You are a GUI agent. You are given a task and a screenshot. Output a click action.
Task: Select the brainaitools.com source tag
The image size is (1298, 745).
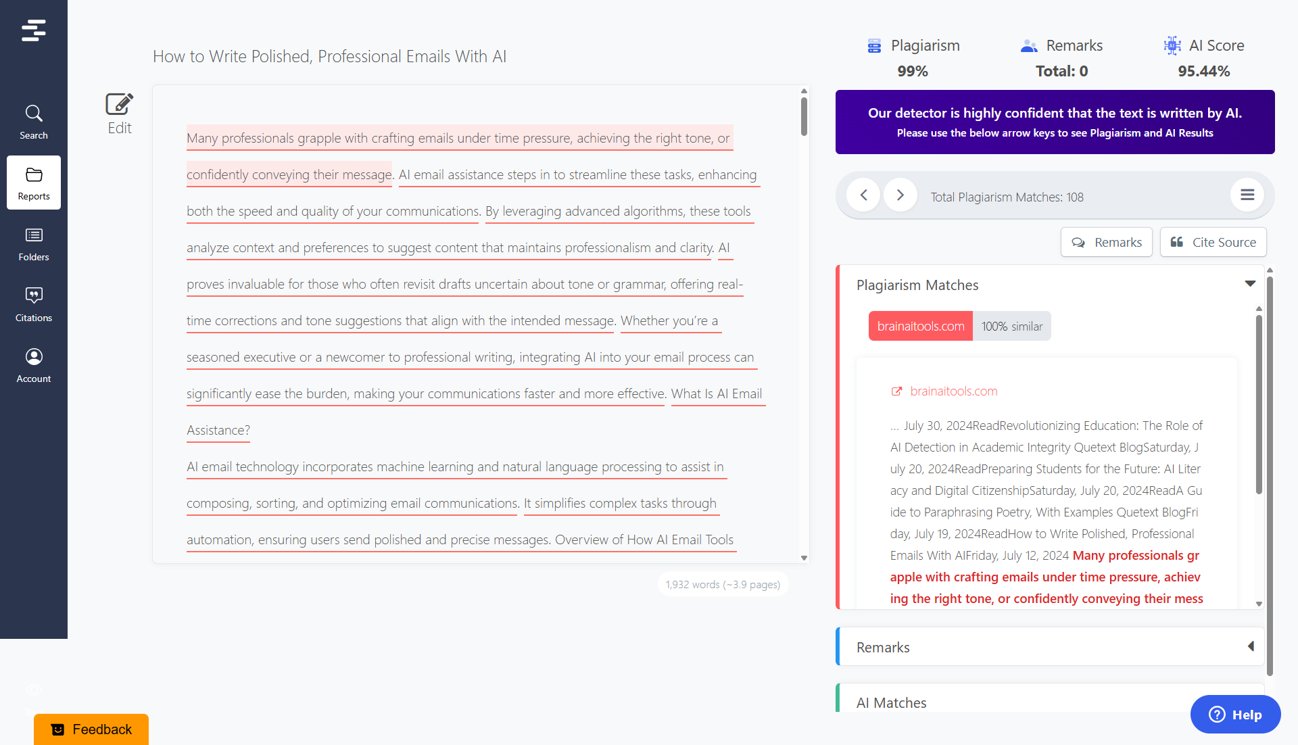pos(920,326)
